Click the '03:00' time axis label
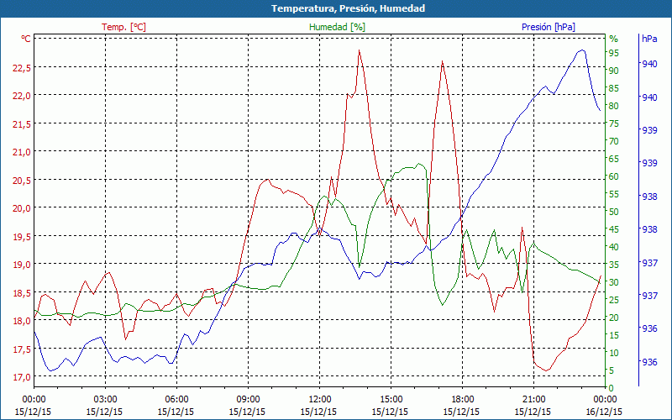This screenshot has width=672, height=420. click(105, 400)
